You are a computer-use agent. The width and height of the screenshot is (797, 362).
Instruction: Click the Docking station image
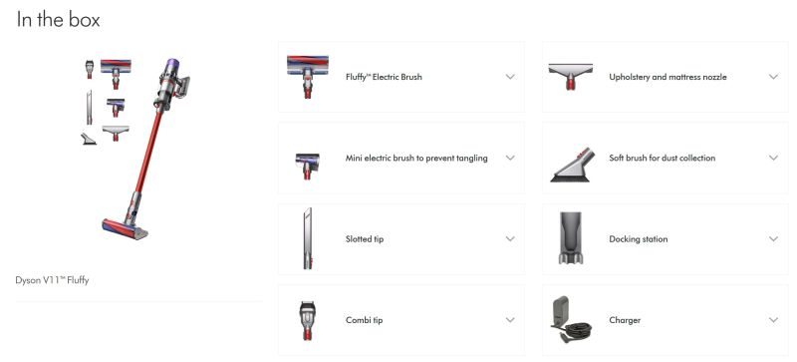(x=571, y=238)
